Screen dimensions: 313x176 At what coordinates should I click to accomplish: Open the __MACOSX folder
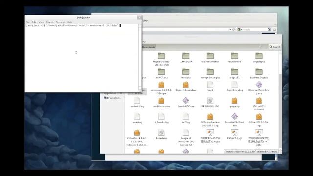(186, 58)
